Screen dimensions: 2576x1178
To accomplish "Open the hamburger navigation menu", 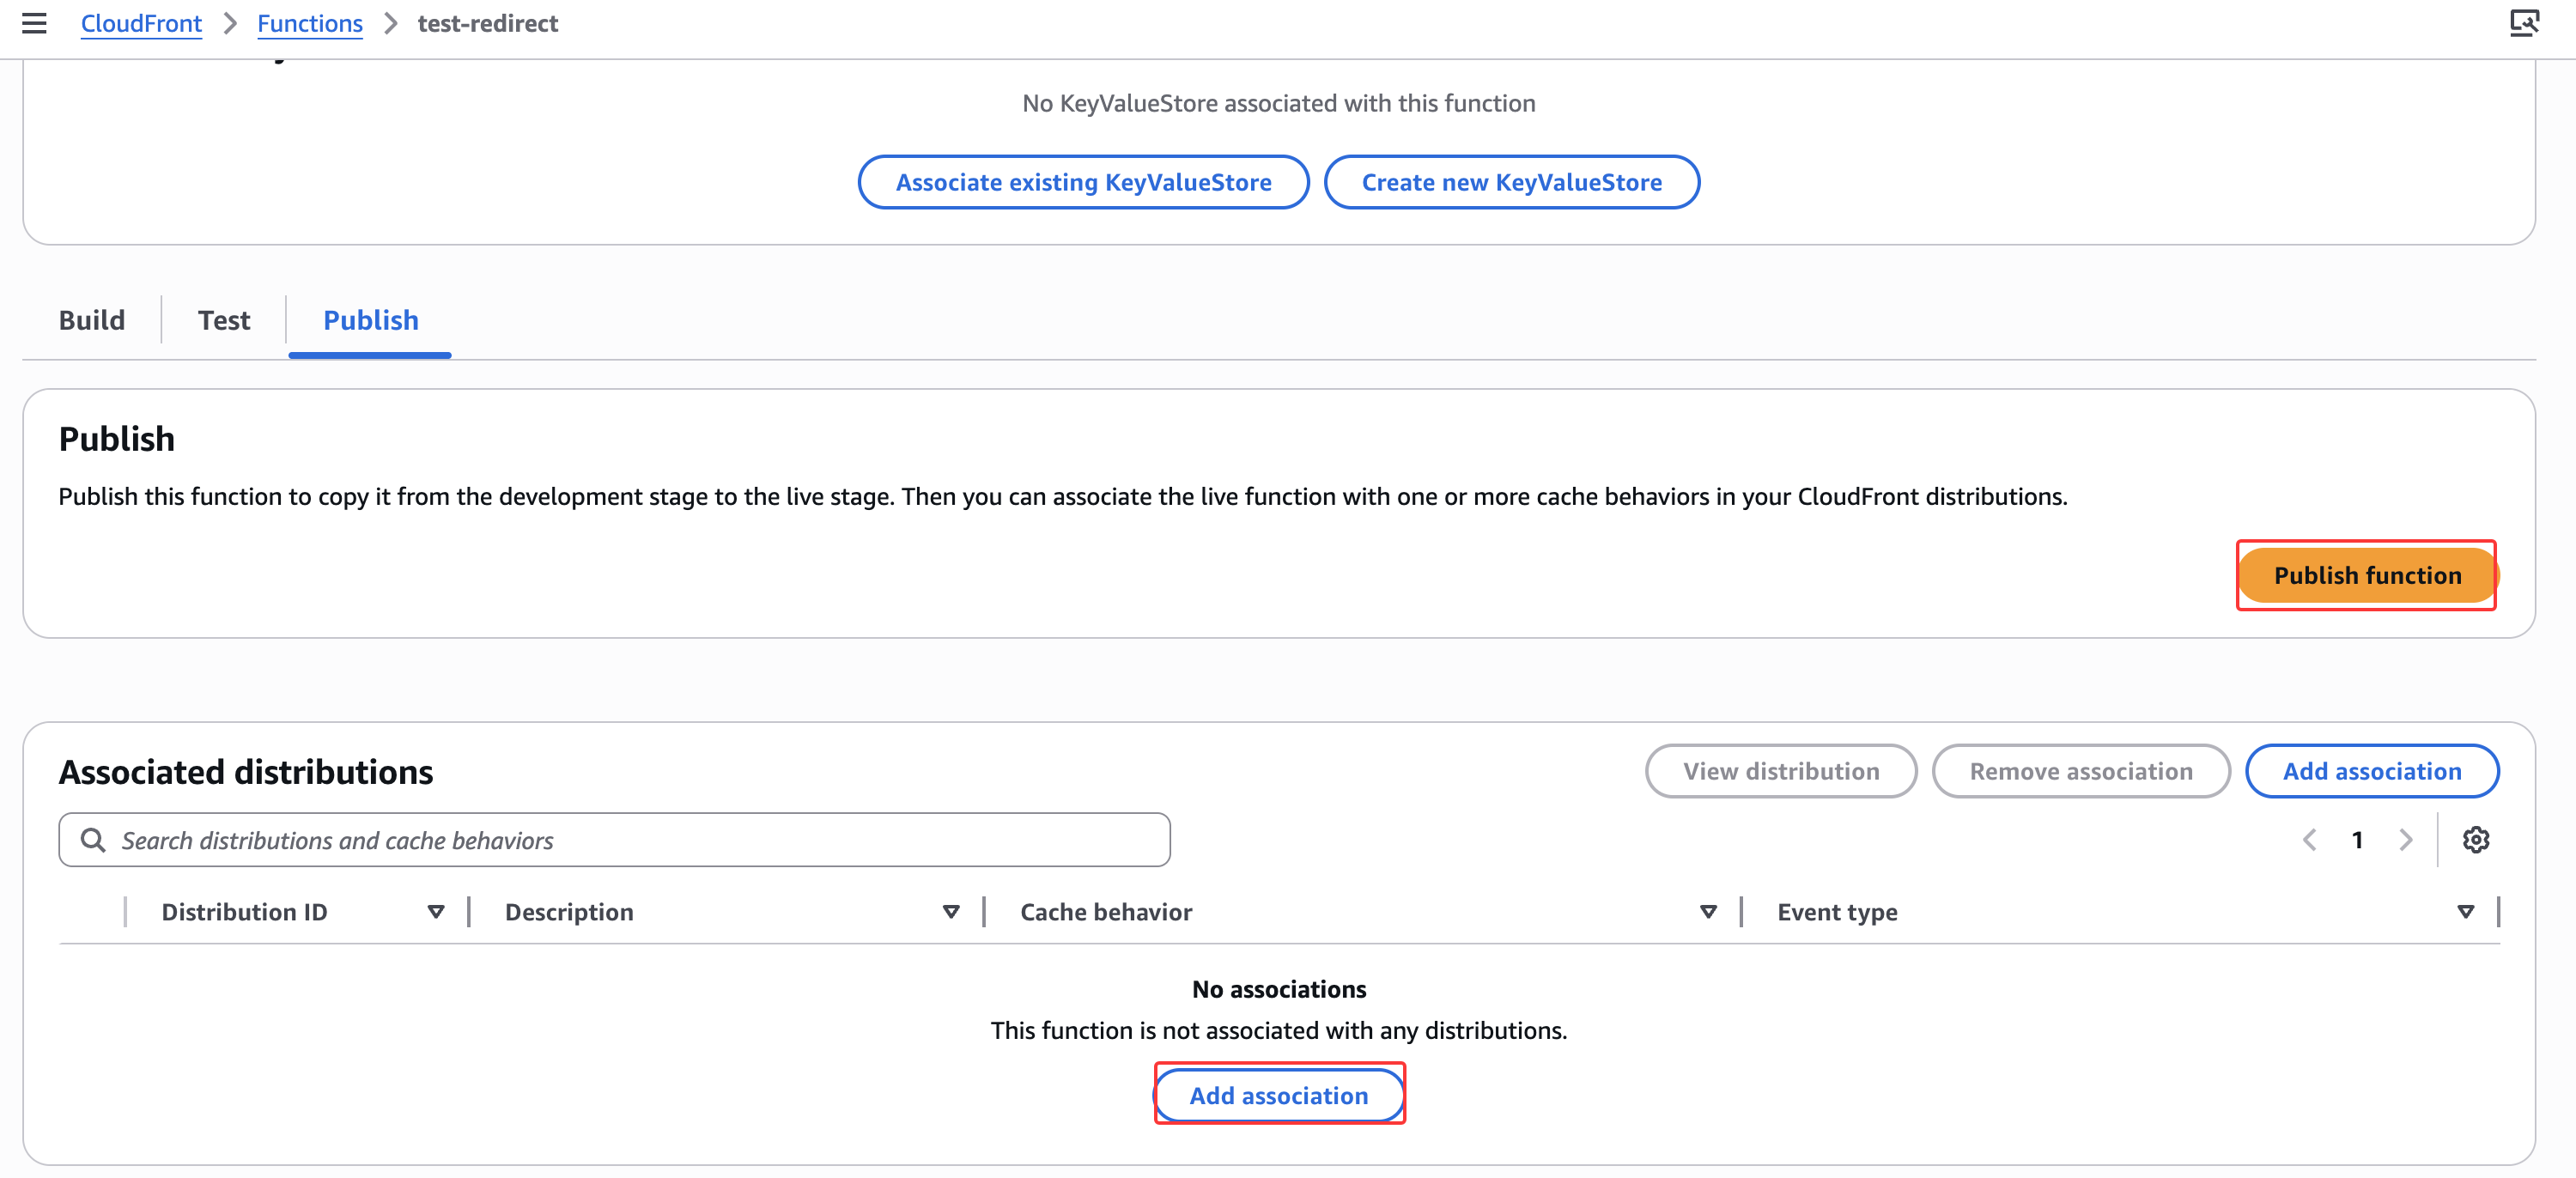I will coord(34,23).
